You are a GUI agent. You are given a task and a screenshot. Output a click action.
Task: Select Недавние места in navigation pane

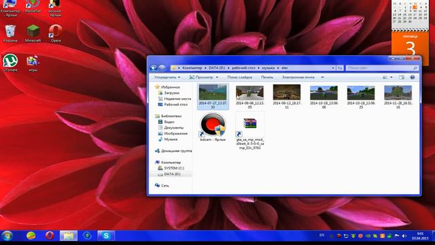coord(175,99)
